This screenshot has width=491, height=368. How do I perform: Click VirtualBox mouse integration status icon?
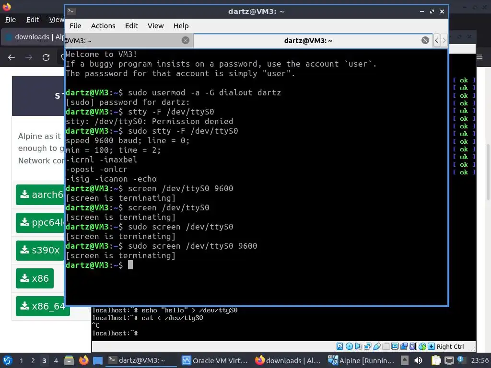point(422,346)
